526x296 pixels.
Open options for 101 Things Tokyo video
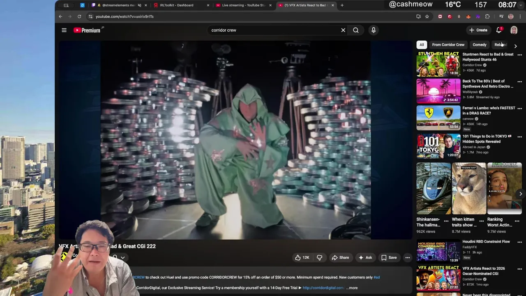(519, 136)
